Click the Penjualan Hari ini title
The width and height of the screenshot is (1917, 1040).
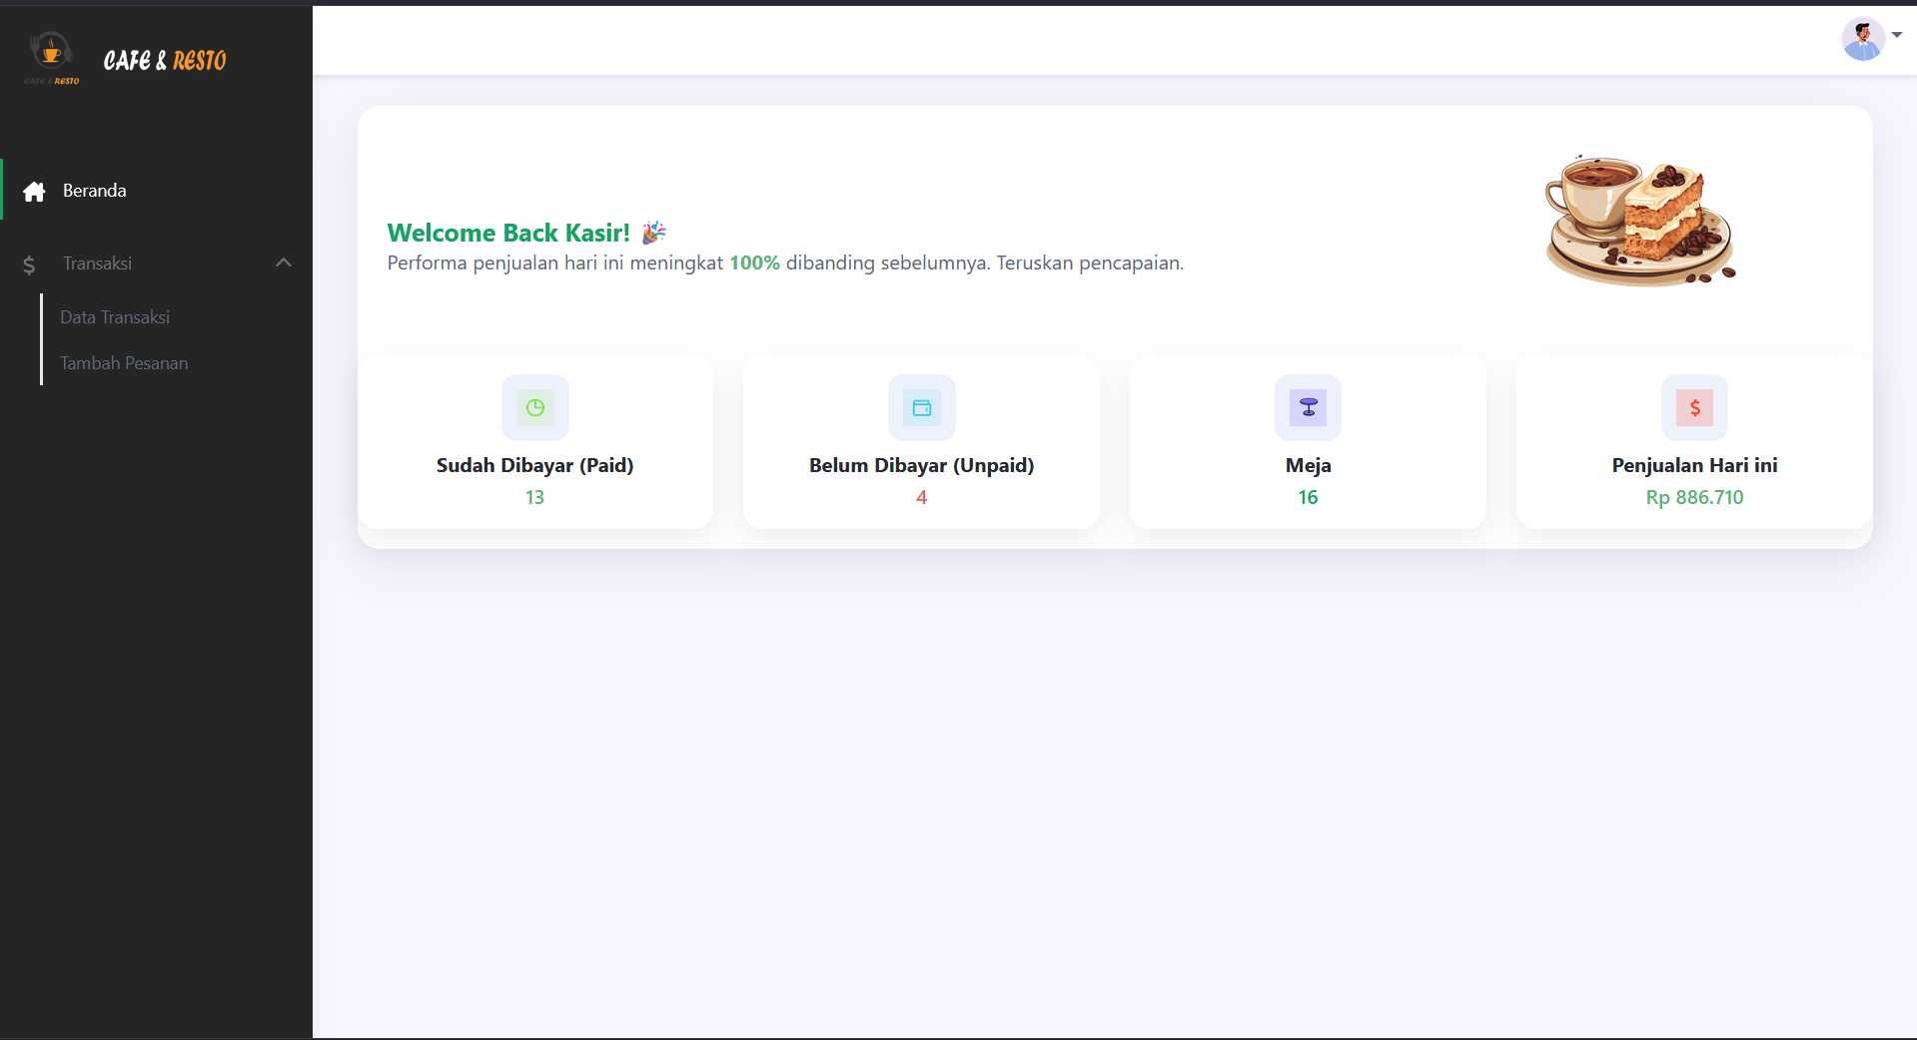coord(1695,465)
